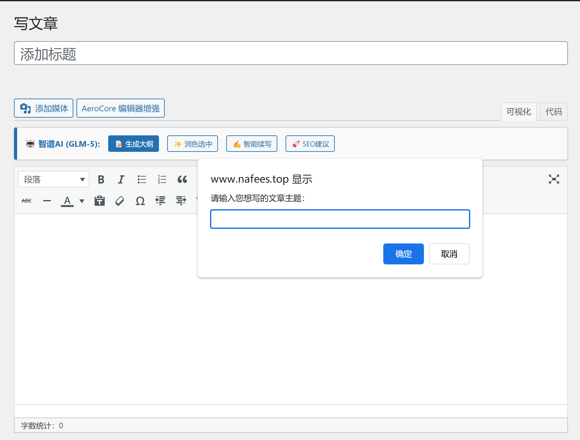
Task: Enable distraction-free fullscreen mode
Action: coord(554,179)
